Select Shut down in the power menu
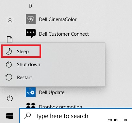Viewport: 132px width, 123px height. click(53, 65)
